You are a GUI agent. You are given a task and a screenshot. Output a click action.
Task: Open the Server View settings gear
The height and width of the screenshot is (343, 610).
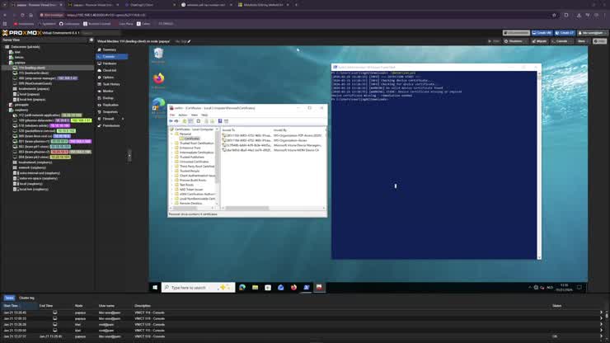pos(91,40)
